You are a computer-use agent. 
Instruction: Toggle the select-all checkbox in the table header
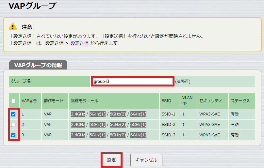(13, 101)
